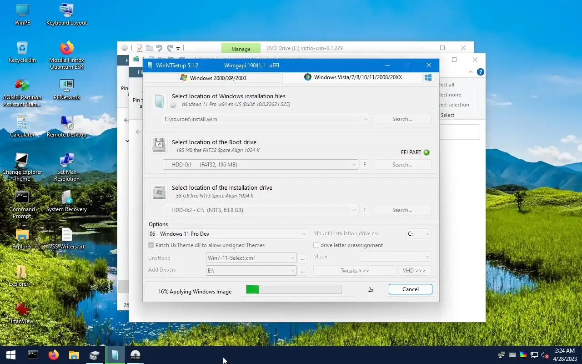Click the 2x label beside the progress bar
Image resolution: width=582 pixels, height=364 pixels.
pyautogui.click(x=371, y=290)
